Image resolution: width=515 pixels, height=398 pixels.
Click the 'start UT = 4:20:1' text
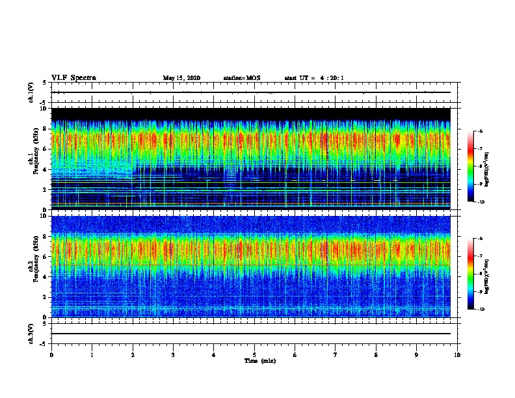pos(314,78)
